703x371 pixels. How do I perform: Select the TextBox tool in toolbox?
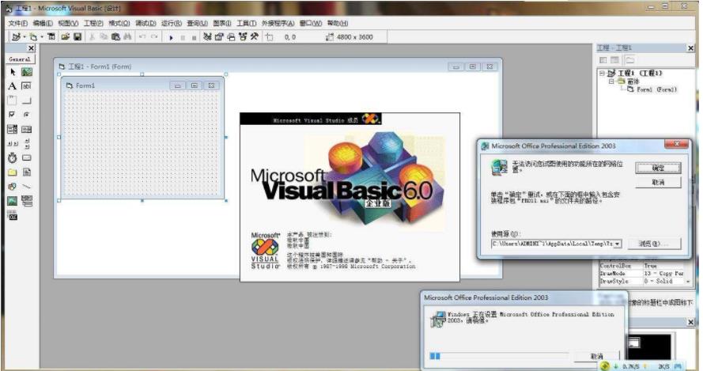tap(27, 85)
